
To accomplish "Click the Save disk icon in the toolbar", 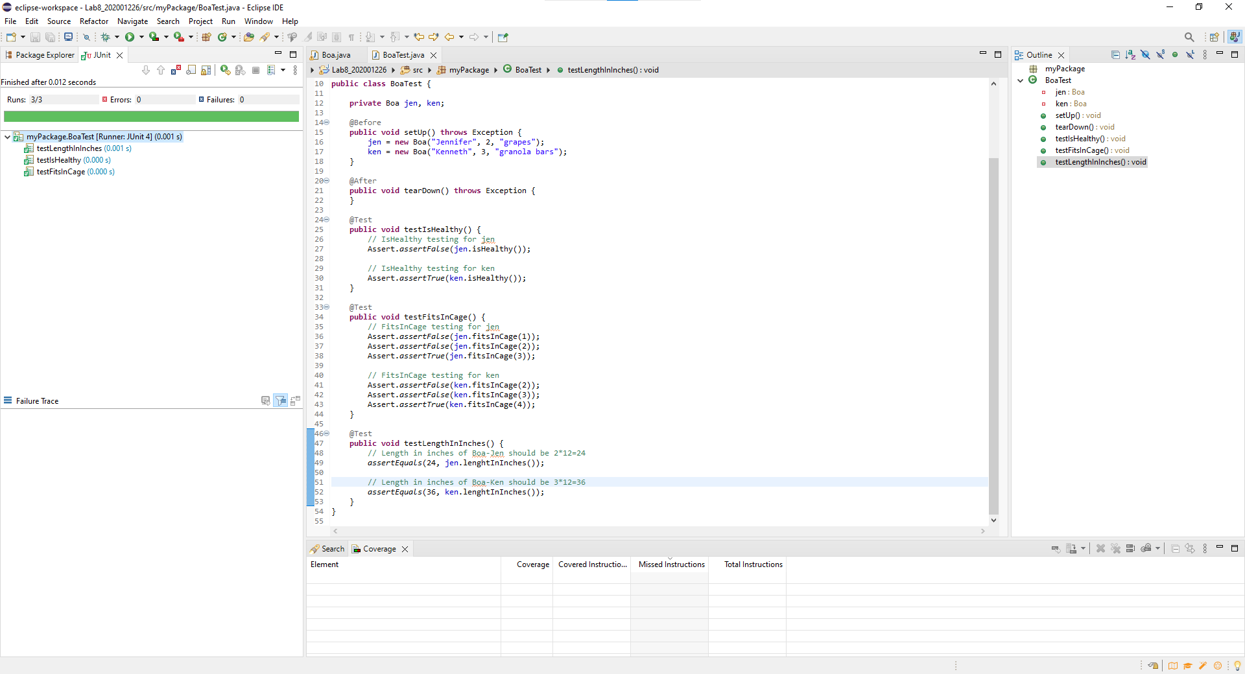I will 35,37.
